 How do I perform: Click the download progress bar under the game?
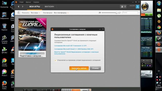(32, 53)
